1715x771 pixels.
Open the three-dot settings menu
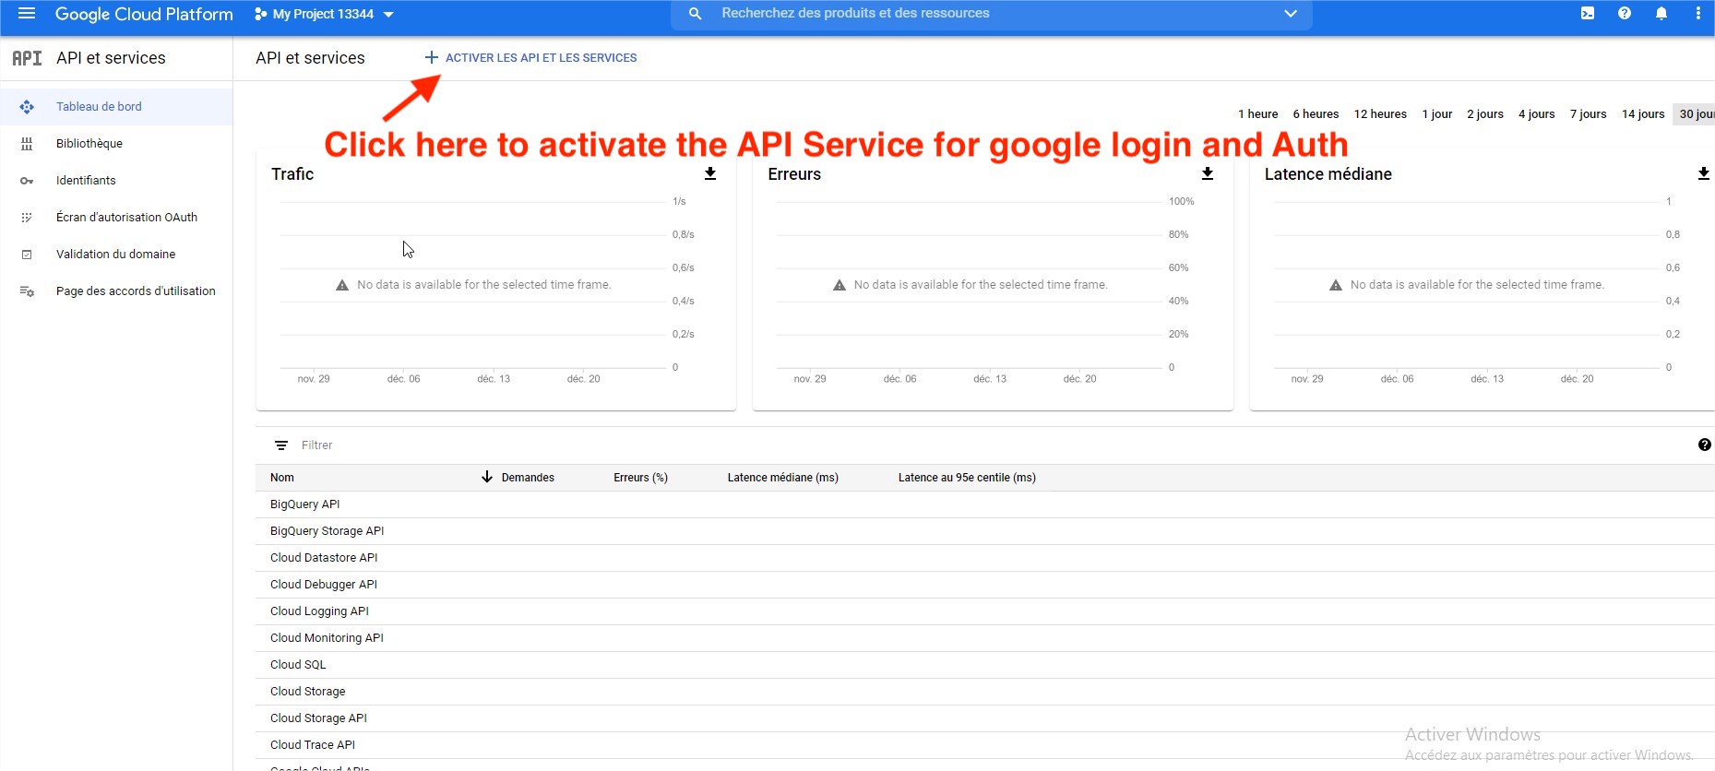coord(1698,14)
